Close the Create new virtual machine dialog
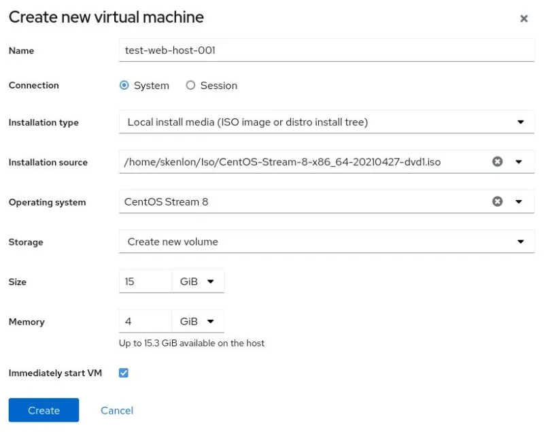The width and height of the screenshot is (544, 432). pyautogui.click(x=524, y=18)
